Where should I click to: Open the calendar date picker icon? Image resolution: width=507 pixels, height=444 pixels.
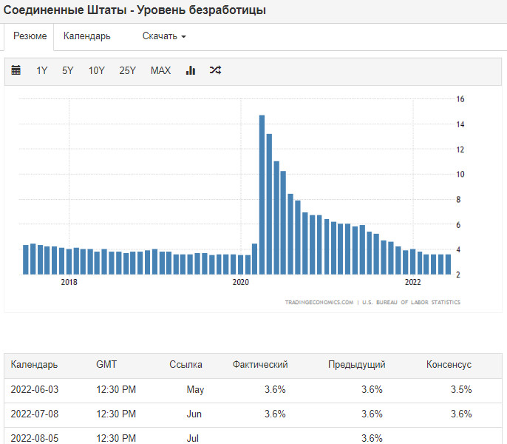pyautogui.click(x=16, y=70)
